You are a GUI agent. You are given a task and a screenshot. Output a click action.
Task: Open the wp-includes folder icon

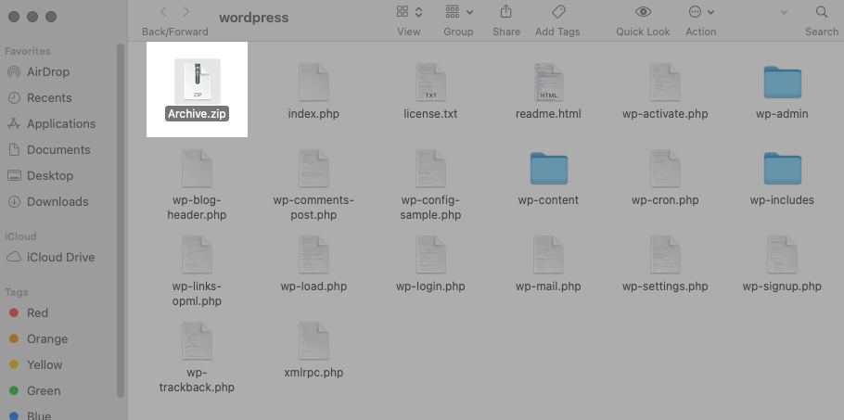[782, 169]
